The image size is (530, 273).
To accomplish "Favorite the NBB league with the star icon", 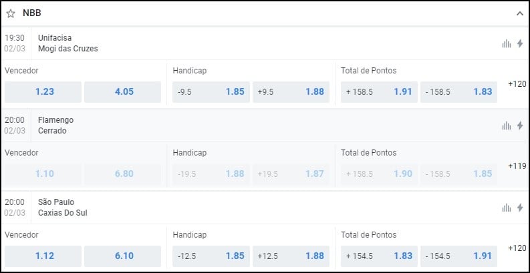I will point(11,13).
